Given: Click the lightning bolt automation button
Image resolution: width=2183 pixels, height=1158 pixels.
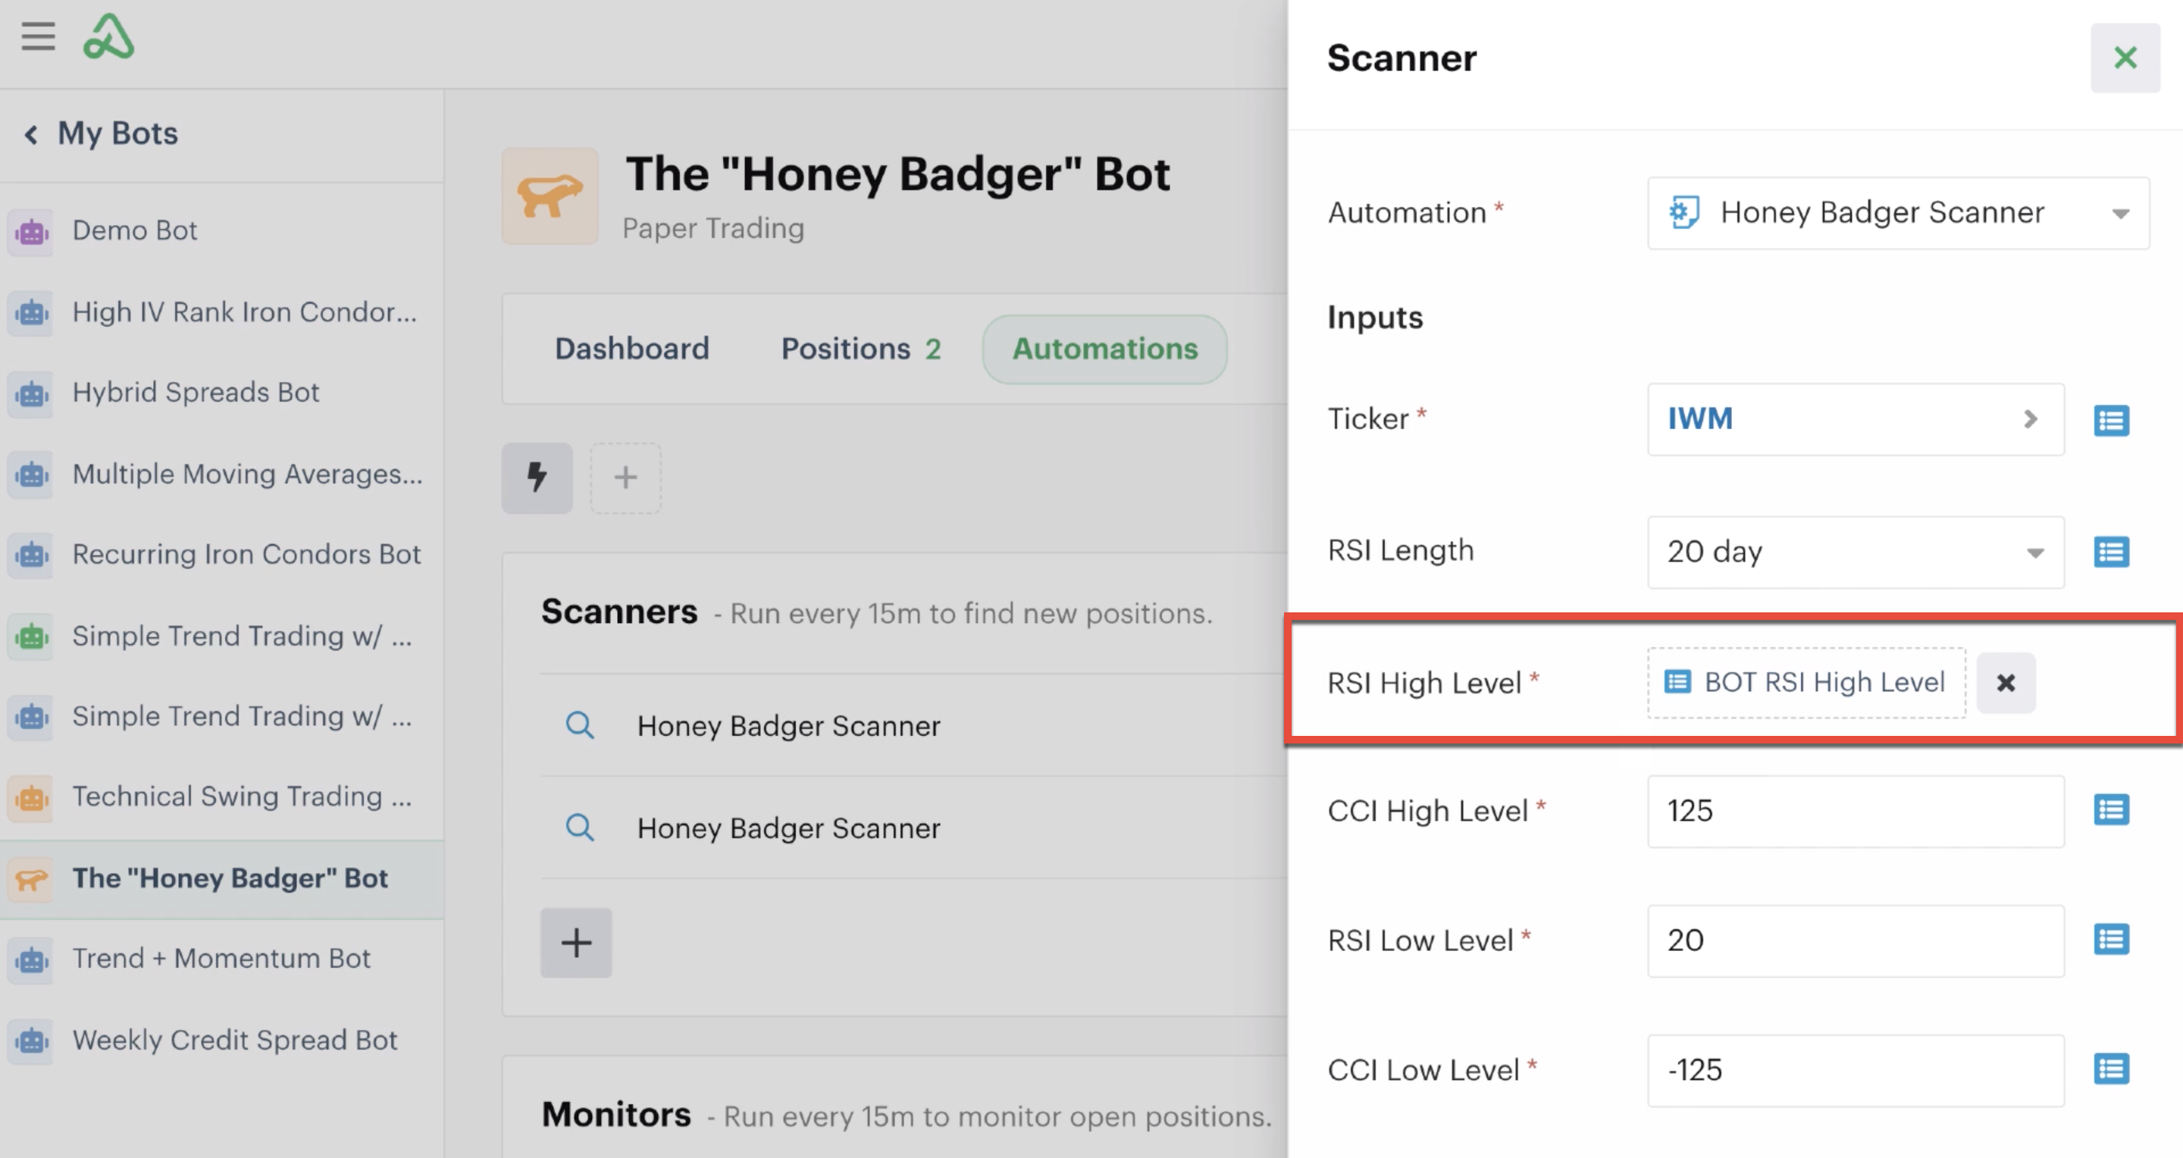Looking at the screenshot, I should pyautogui.click(x=537, y=477).
